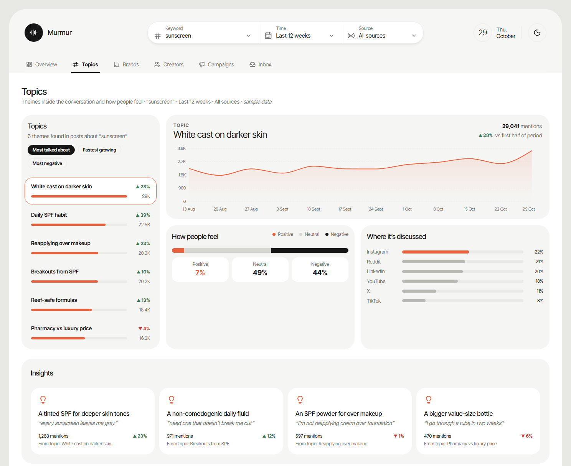
Task: Click the Inbox tray icon
Action: (252, 64)
